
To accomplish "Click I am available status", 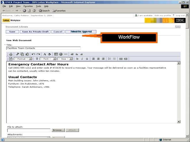I will [144, 16].
